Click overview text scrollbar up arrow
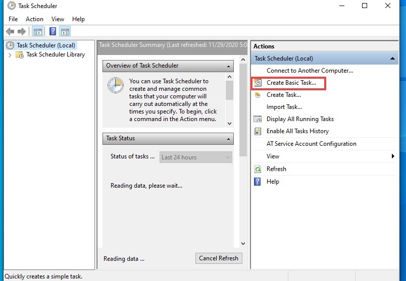Screen dimensions: 406x281 tap(229, 77)
